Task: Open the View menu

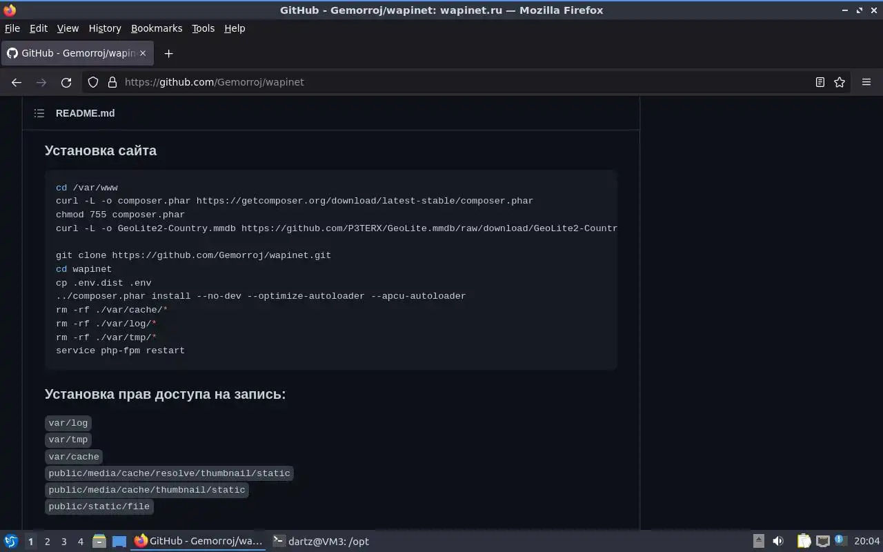Action: click(68, 28)
